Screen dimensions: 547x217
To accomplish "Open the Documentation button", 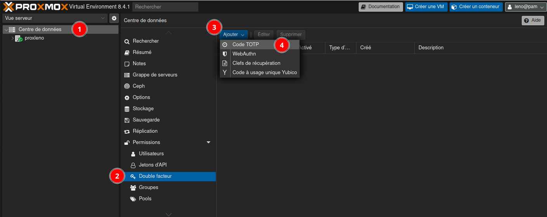I will point(380,7).
